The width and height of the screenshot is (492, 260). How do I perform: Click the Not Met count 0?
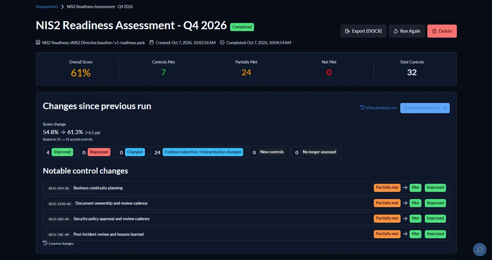coord(329,72)
